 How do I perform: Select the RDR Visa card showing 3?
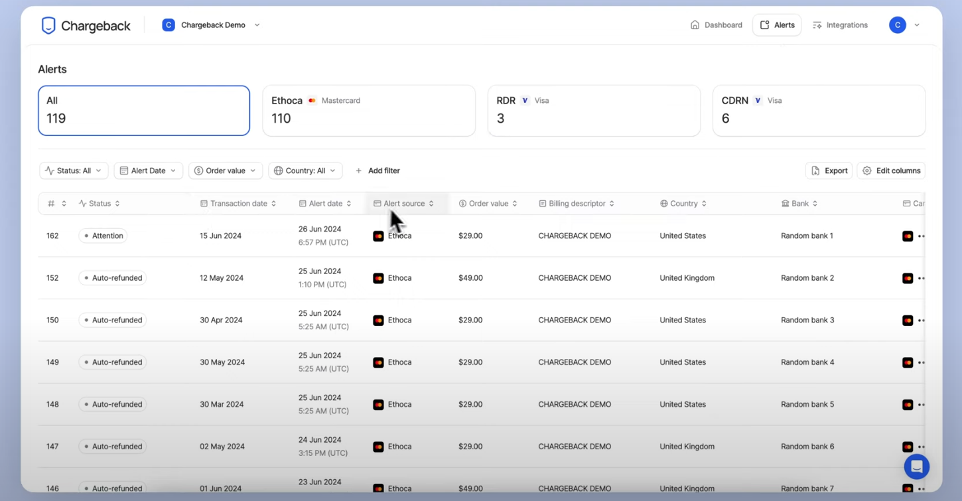pyautogui.click(x=594, y=110)
